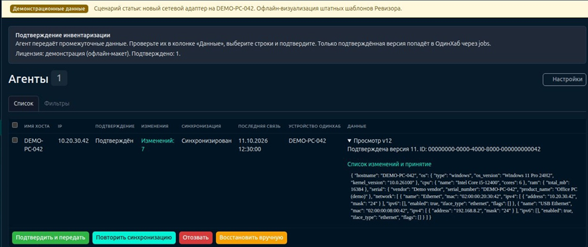The height and width of the screenshot is (247, 588).
Task: Select the DEMO-PC-042 hostname cell
Action: pyautogui.click(x=34, y=145)
